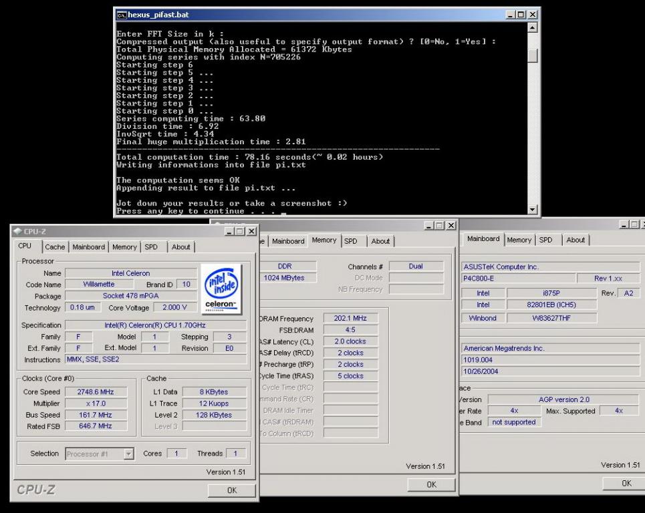Screen dimensions: 645x513
Task: Switch to Mainboard tab in middle CPU-Z window
Action: (288, 241)
